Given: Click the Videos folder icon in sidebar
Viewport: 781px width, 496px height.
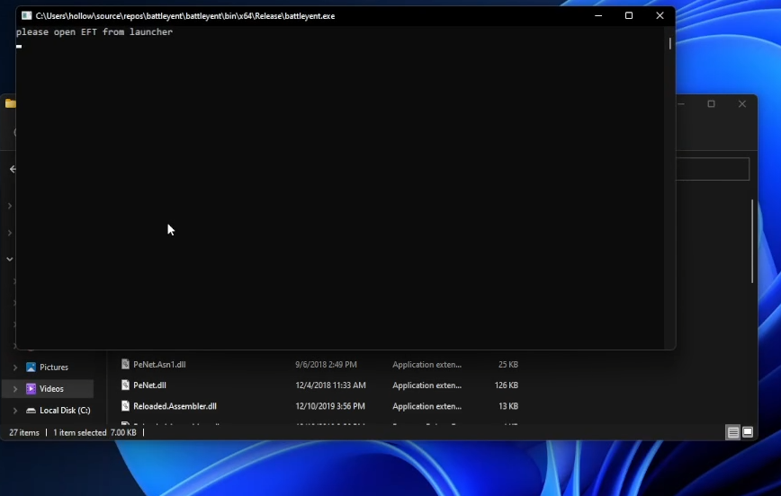Looking at the screenshot, I should pos(31,389).
